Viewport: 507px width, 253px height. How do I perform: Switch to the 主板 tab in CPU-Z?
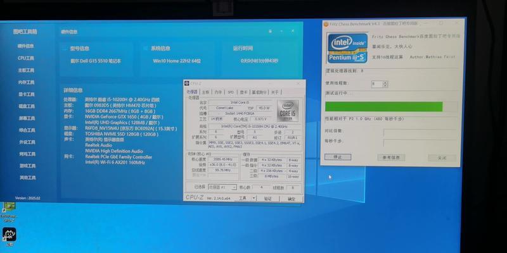pyautogui.click(x=205, y=92)
